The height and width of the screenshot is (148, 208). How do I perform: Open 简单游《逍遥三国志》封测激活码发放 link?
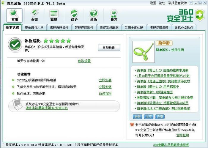pyautogui.click(x=163, y=81)
